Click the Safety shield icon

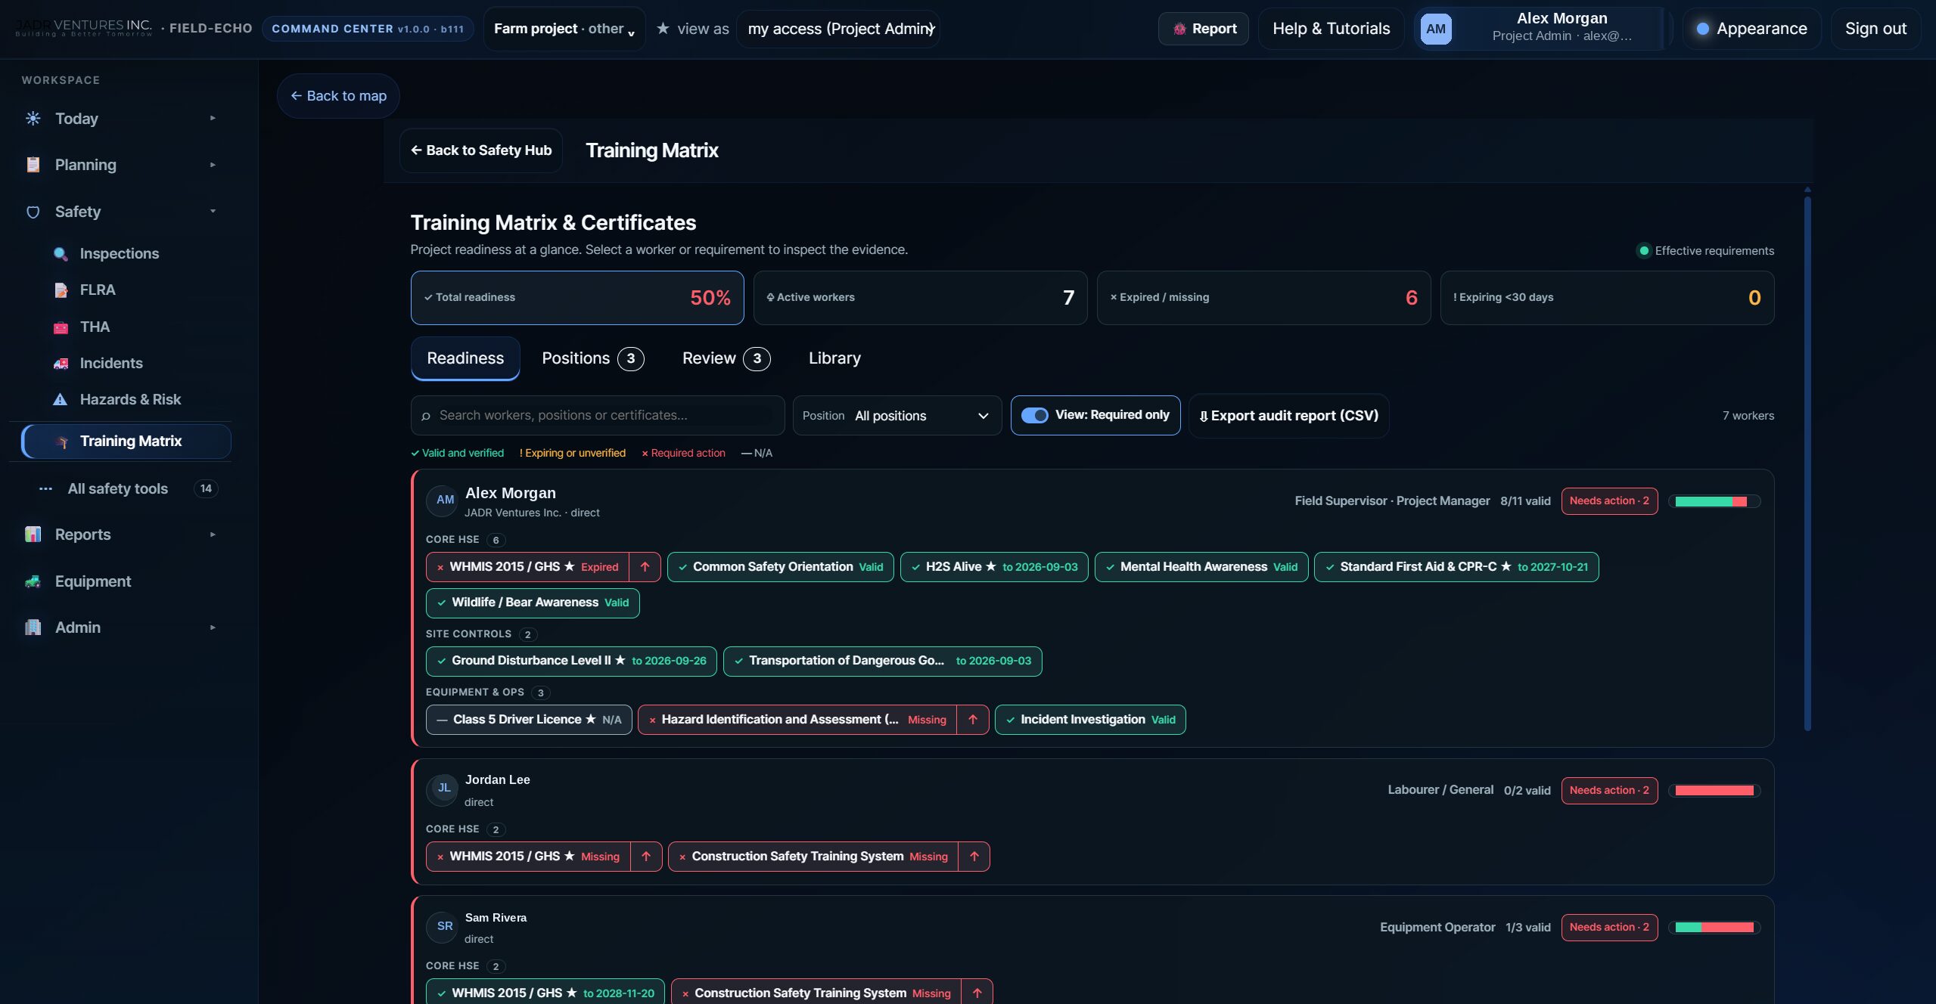pos(33,212)
